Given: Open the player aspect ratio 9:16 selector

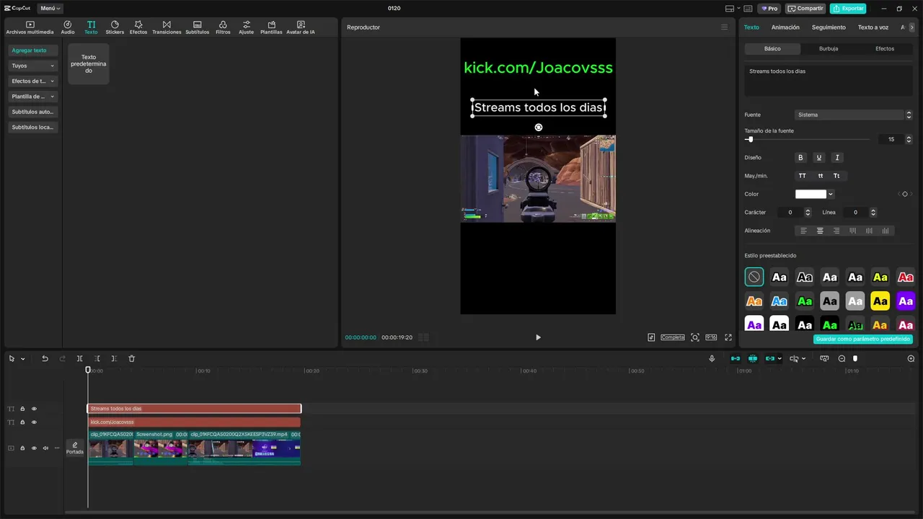Looking at the screenshot, I should pyautogui.click(x=711, y=337).
